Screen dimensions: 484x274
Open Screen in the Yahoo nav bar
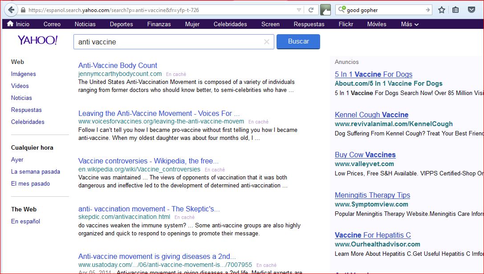[270, 24]
